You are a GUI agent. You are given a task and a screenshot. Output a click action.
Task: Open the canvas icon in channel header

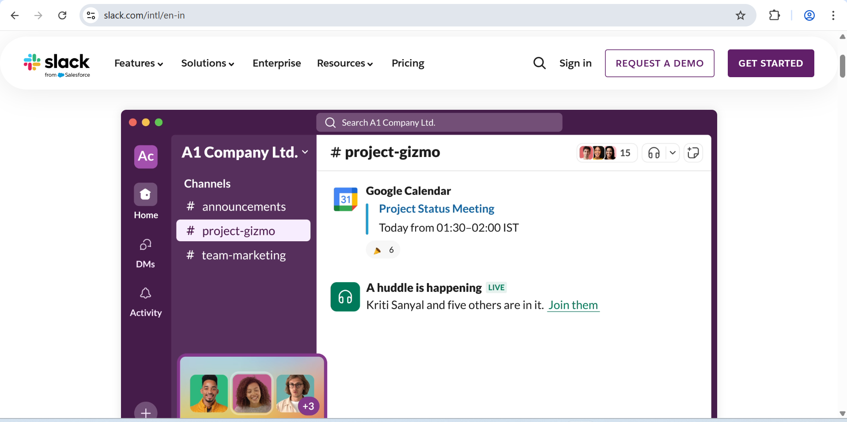(x=693, y=153)
